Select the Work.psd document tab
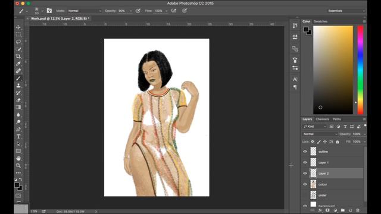Viewport: 381px width, 214px height. coord(60,18)
